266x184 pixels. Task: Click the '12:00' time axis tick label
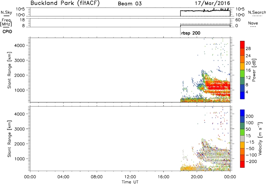[130, 177]
